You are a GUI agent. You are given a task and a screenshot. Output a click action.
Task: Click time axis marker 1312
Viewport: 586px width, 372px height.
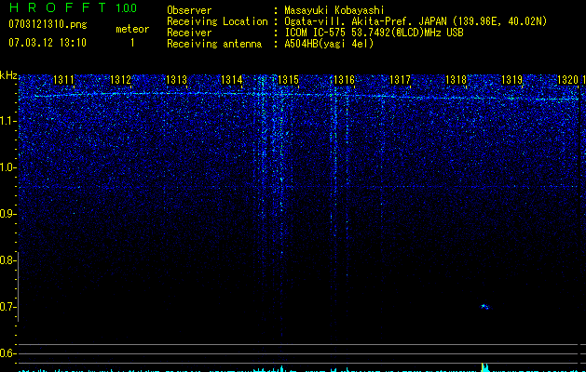(x=121, y=80)
